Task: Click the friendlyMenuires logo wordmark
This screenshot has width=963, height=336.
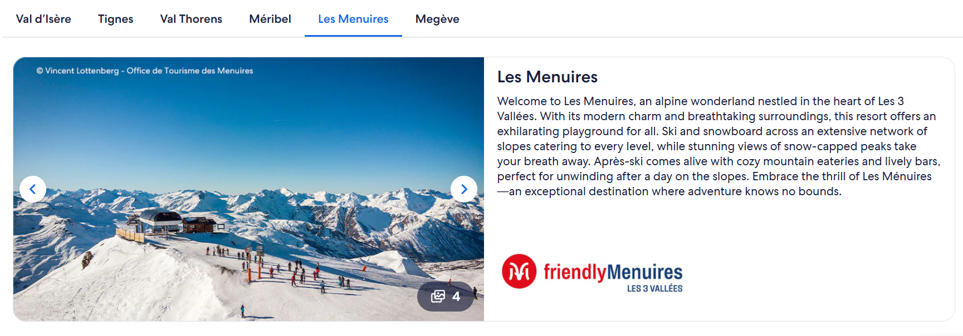Action: pyautogui.click(x=613, y=272)
